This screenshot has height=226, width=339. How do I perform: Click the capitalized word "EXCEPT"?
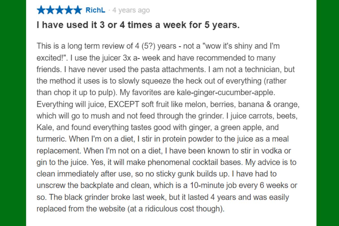point(124,104)
